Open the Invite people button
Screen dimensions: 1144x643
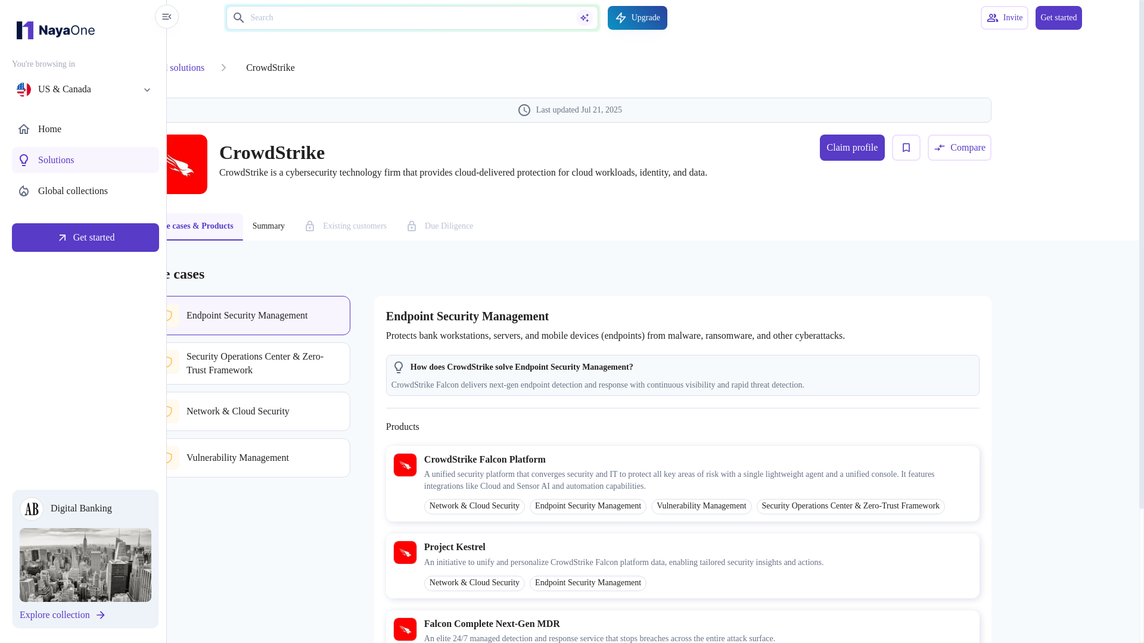(1005, 18)
